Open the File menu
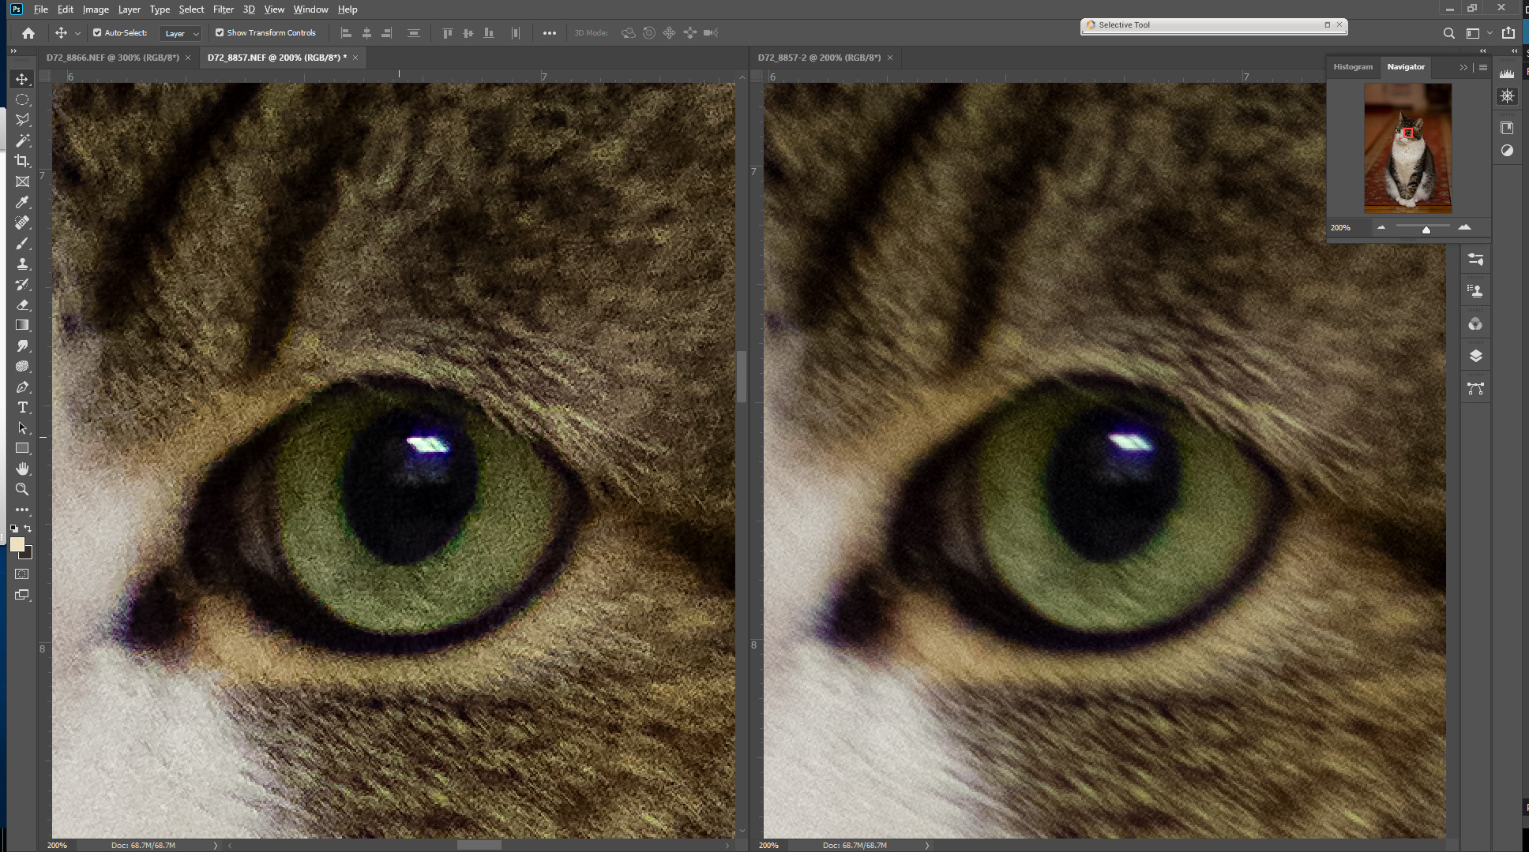The height and width of the screenshot is (852, 1529). point(41,9)
